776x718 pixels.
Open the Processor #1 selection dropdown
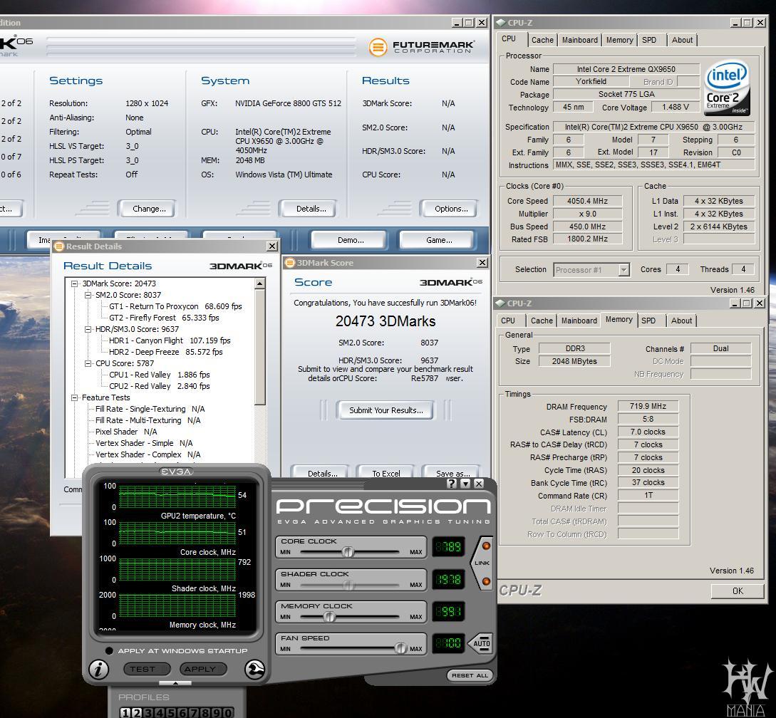click(624, 270)
